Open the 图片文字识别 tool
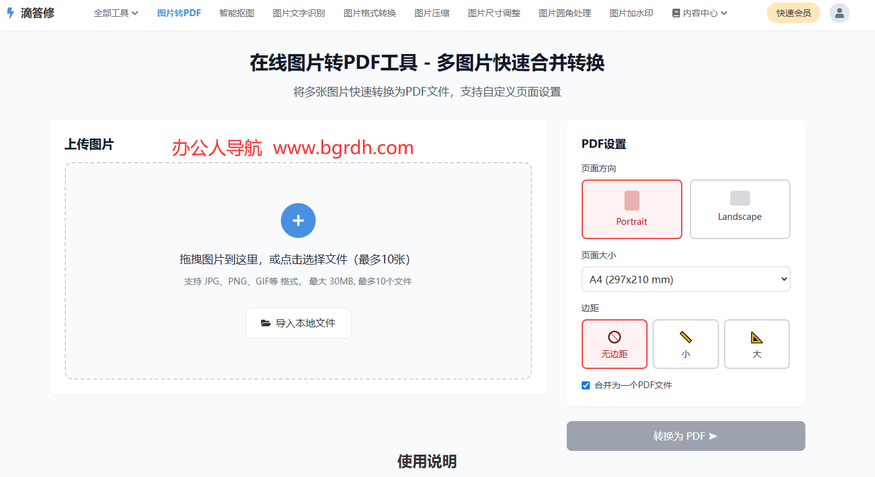Screen dimensions: 875x477 [299, 13]
